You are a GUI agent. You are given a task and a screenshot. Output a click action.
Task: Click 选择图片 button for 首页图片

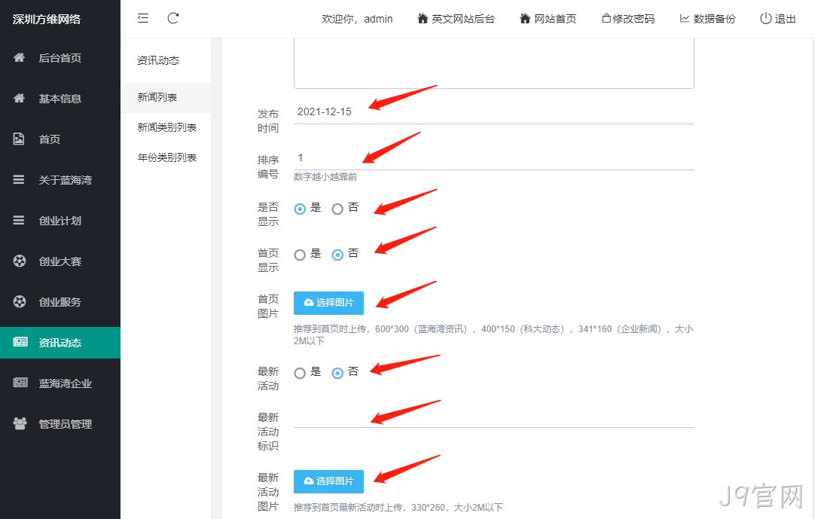(328, 303)
